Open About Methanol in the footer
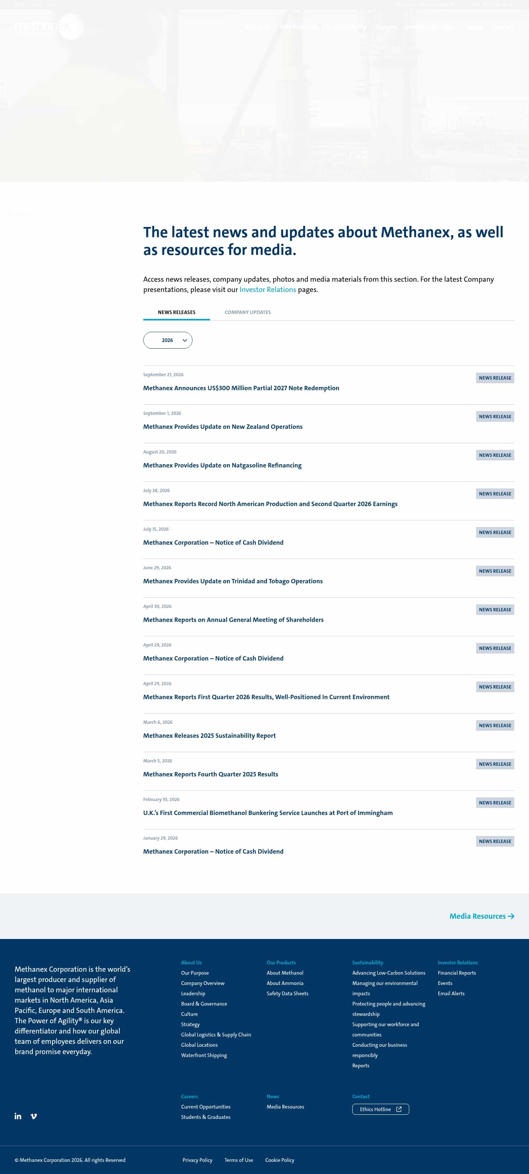This screenshot has height=1174, width=529. click(x=285, y=973)
